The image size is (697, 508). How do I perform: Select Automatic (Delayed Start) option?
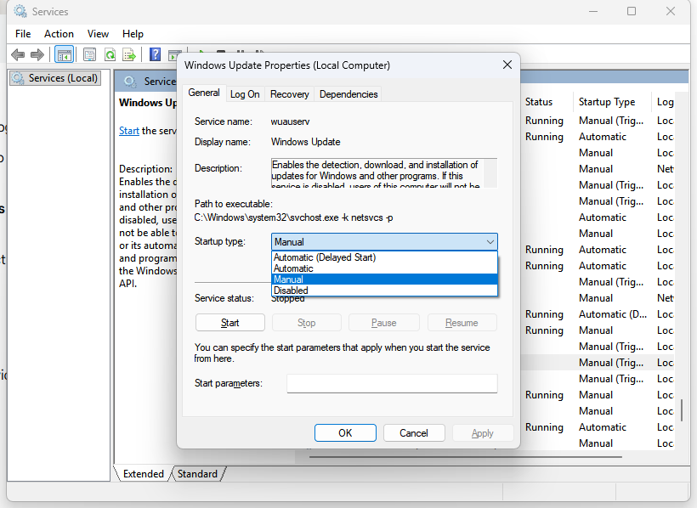[x=325, y=257]
